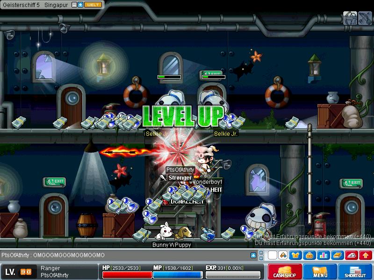Open the Cash Shop
374x280 pixels.
[283, 272]
